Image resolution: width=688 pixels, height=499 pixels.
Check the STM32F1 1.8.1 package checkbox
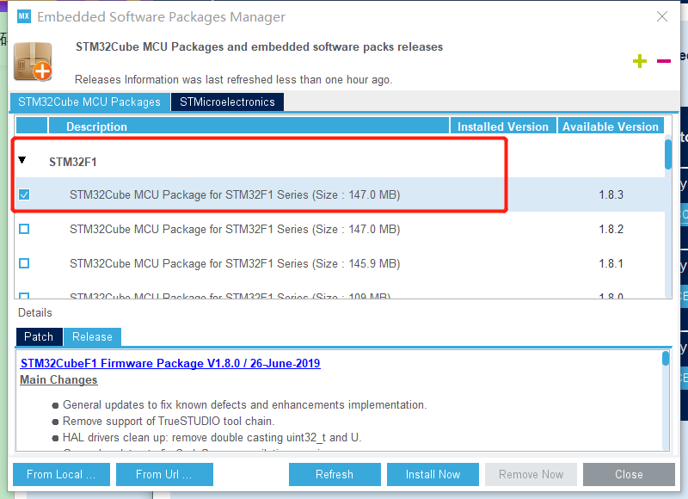point(24,263)
